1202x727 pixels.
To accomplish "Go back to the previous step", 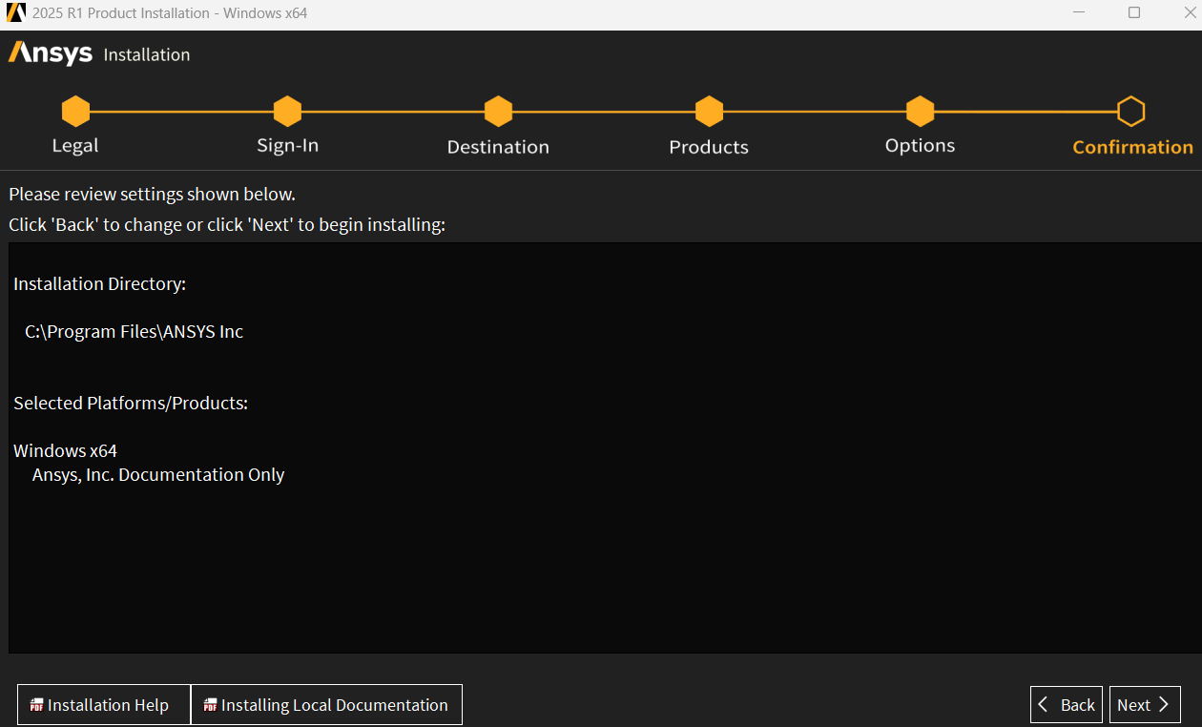I will click(1067, 705).
